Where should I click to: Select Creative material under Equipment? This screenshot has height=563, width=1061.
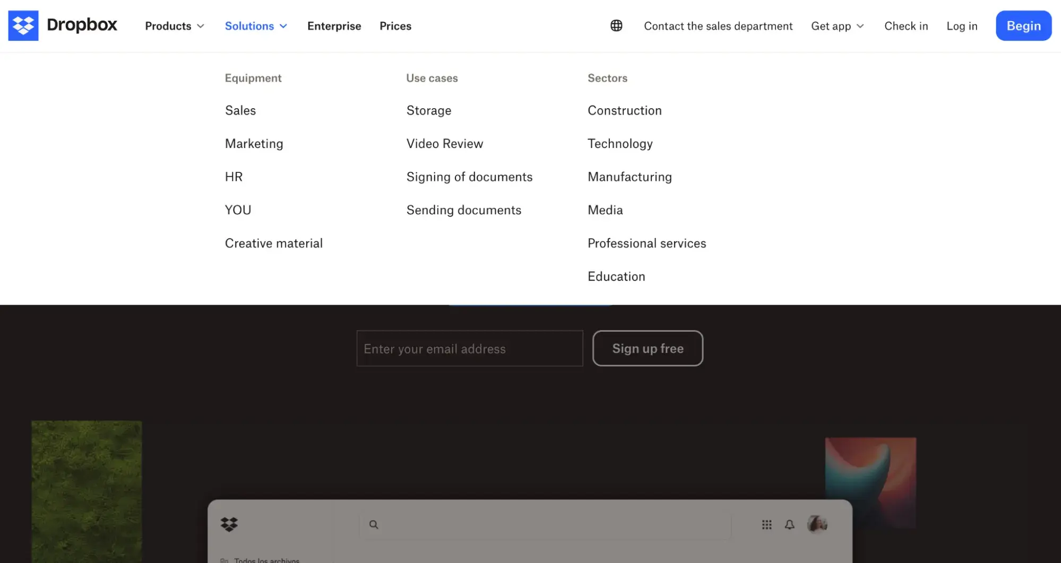[274, 243]
